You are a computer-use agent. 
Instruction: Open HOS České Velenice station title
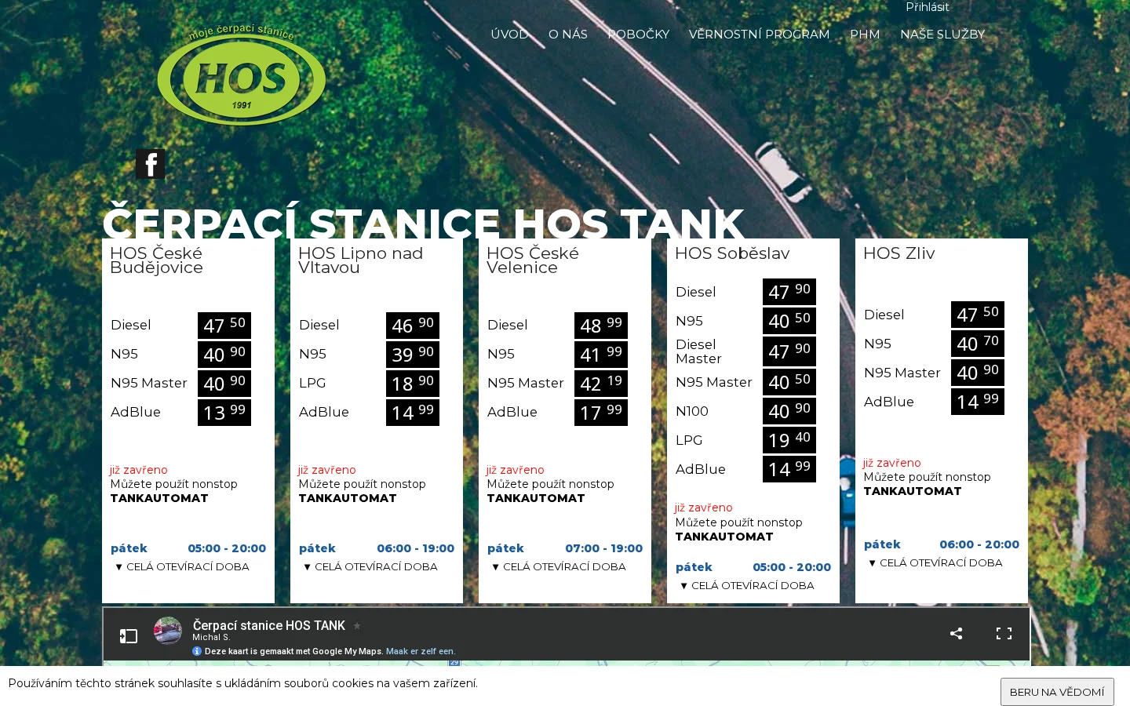(533, 260)
